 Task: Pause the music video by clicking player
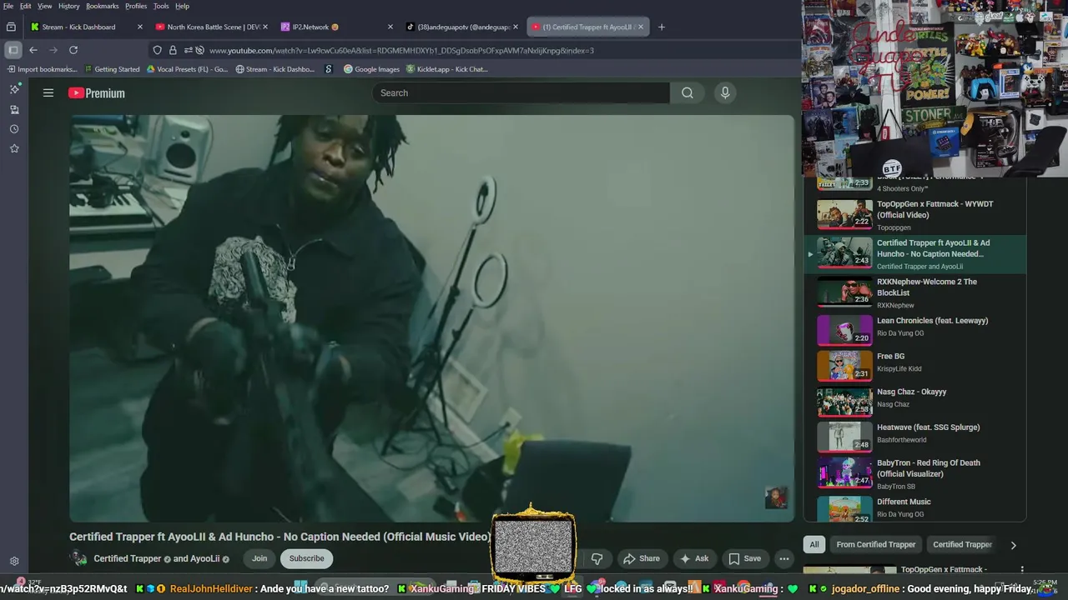tap(431, 318)
